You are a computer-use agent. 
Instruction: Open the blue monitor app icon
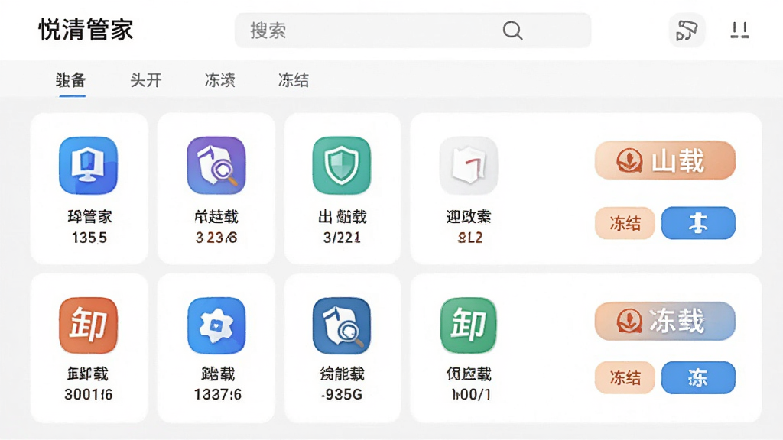click(x=89, y=165)
